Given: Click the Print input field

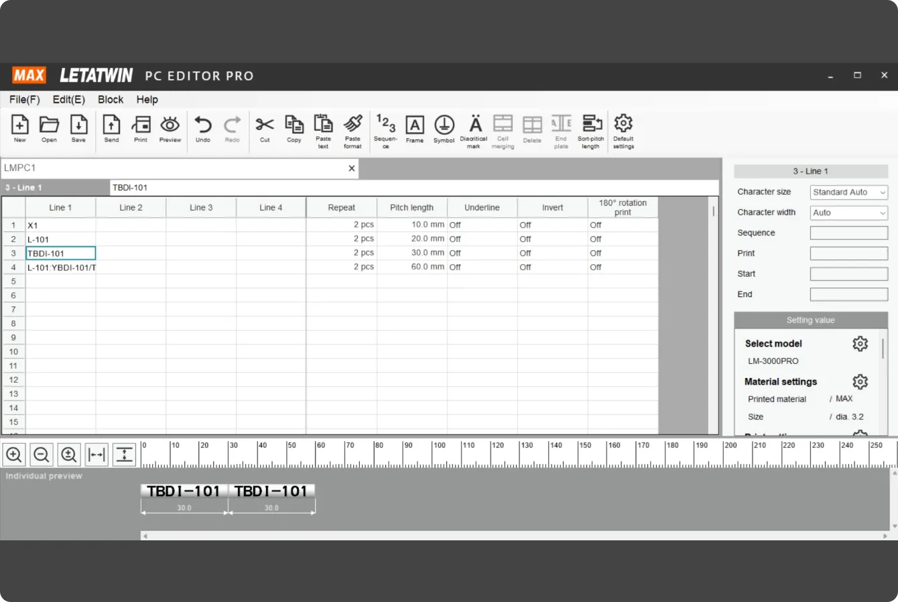Looking at the screenshot, I should (x=849, y=253).
